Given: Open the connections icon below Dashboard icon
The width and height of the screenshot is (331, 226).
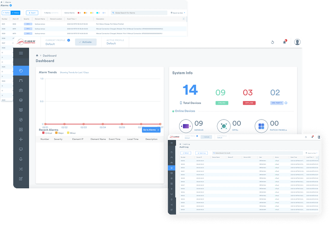Looking at the screenshot, I should pyautogui.click(x=21, y=80).
